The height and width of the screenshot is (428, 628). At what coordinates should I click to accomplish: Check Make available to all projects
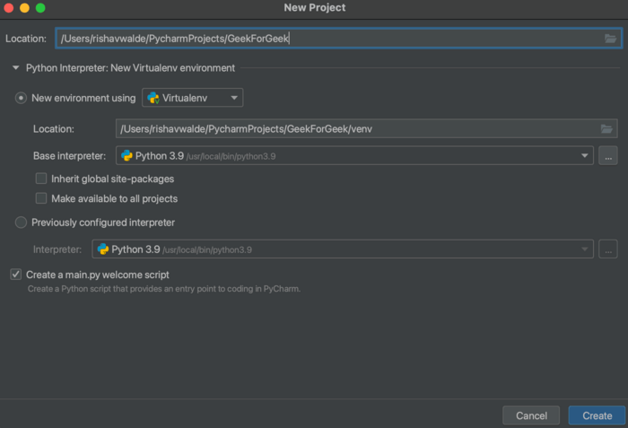[x=41, y=198]
